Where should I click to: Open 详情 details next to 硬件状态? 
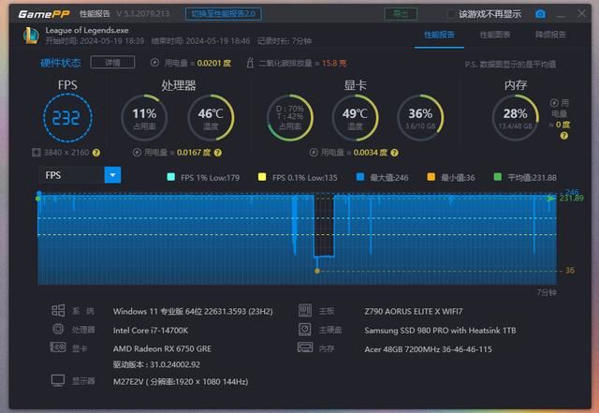click(112, 62)
